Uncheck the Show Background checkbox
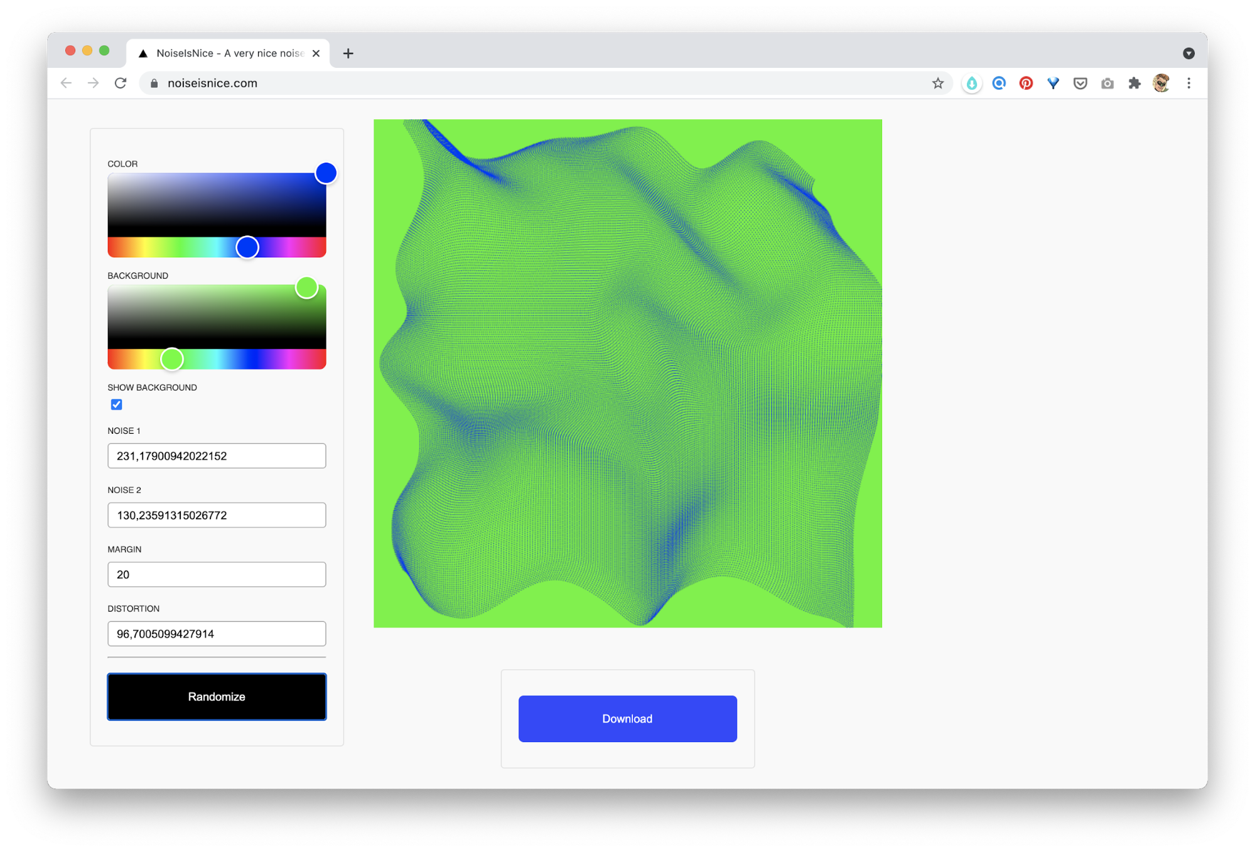 click(x=116, y=404)
